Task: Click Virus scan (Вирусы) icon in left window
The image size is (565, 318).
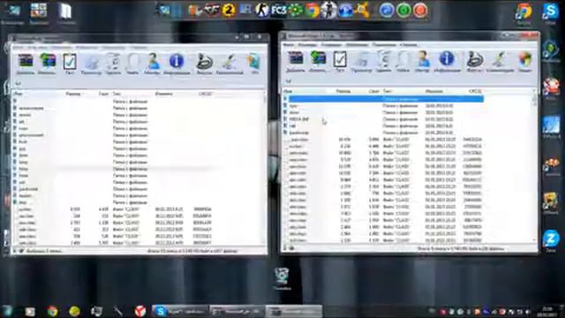Action: pyautogui.click(x=204, y=64)
